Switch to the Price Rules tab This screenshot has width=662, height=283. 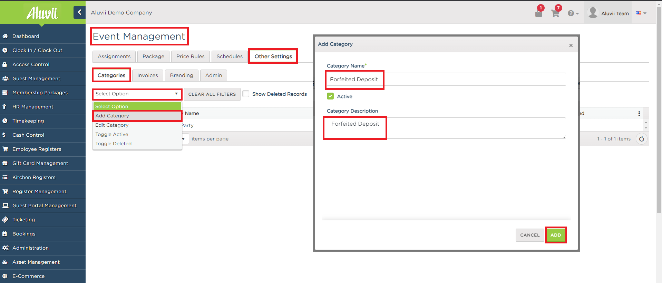pyautogui.click(x=191, y=56)
